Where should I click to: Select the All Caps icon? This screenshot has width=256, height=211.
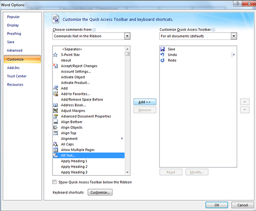[55, 144]
